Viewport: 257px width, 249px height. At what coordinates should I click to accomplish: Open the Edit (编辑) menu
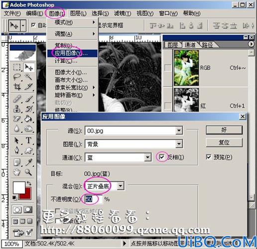34,13
